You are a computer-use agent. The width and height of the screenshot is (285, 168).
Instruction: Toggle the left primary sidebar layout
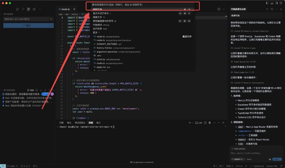[267, 3]
